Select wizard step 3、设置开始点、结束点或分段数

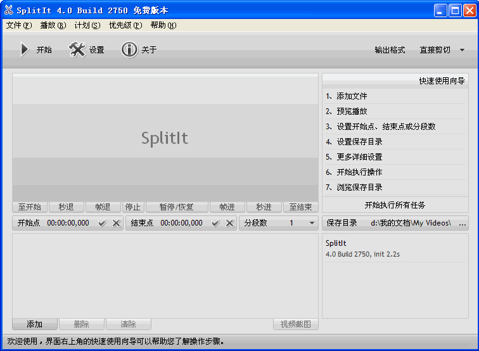395,127
